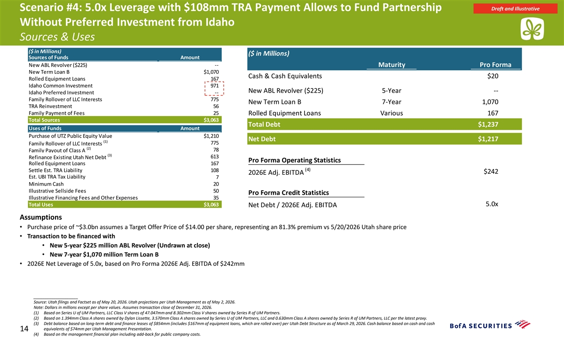Screen dimensions: 564x342
Task: Select the Pro Forma Credit Statistics heading
Action: (x=288, y=193)
